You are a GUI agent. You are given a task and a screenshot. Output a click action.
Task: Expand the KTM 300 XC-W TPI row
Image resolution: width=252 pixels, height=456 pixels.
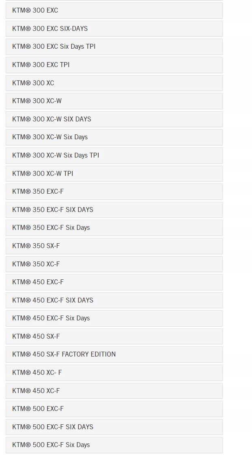pyautogui.click(x=114, y=174)
